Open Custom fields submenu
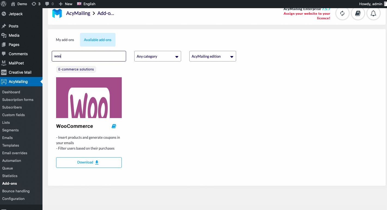387x210 pixels. (x=13, y=115)
